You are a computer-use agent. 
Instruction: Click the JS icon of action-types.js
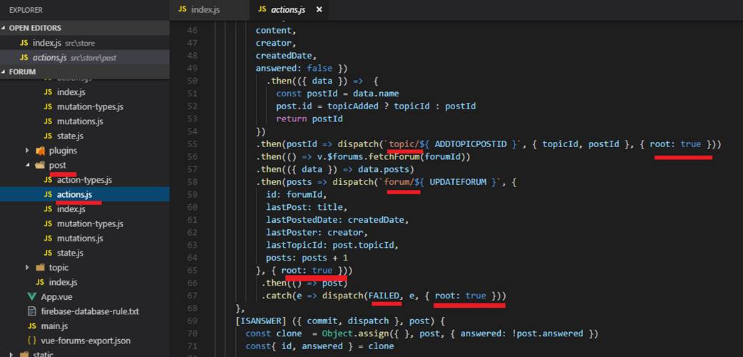[47, 180]
